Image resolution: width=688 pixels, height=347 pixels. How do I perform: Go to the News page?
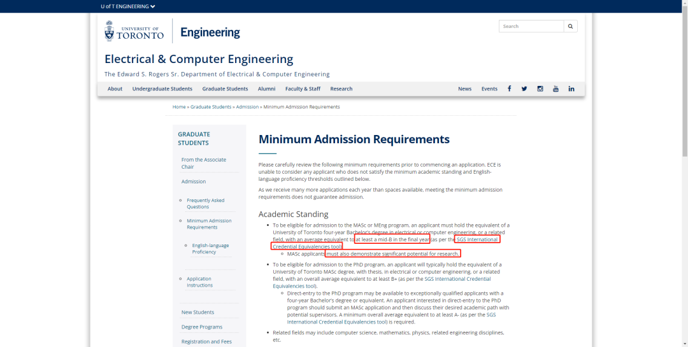(464, 89)
